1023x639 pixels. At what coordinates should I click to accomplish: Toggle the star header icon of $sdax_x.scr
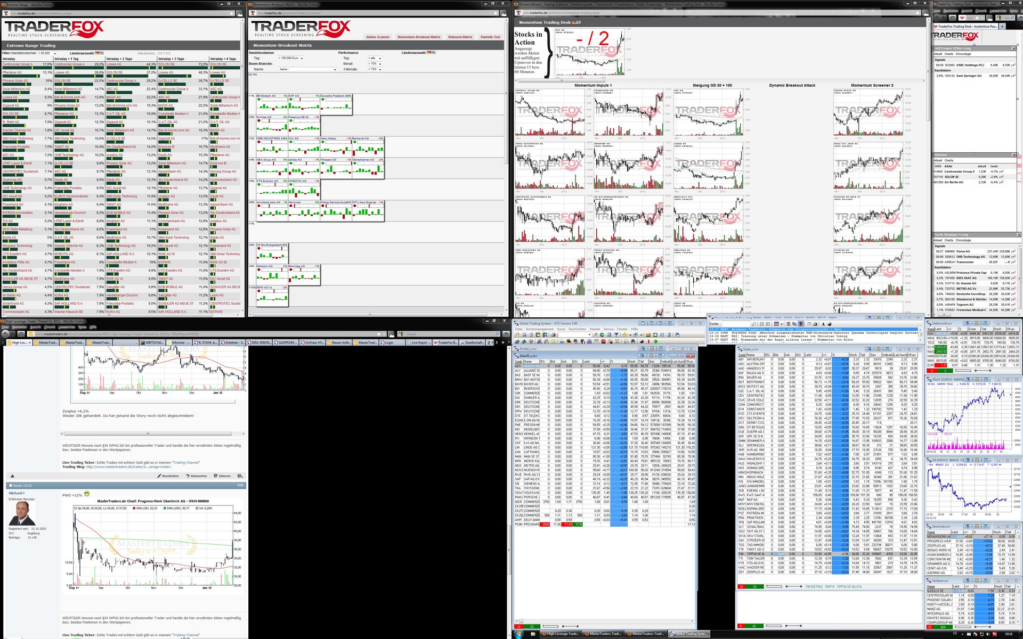[879, 349]
